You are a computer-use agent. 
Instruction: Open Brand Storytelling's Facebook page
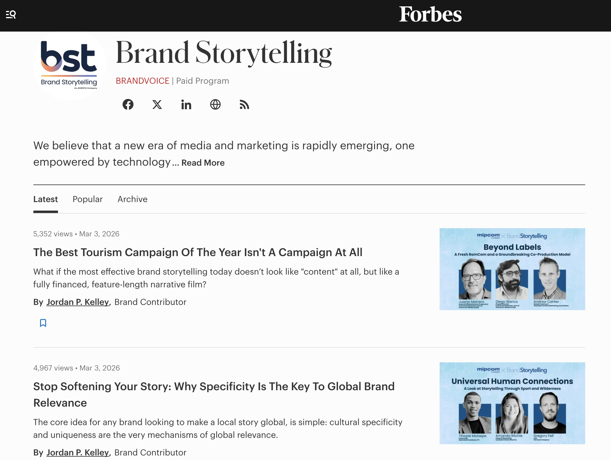tap(128, 105)
